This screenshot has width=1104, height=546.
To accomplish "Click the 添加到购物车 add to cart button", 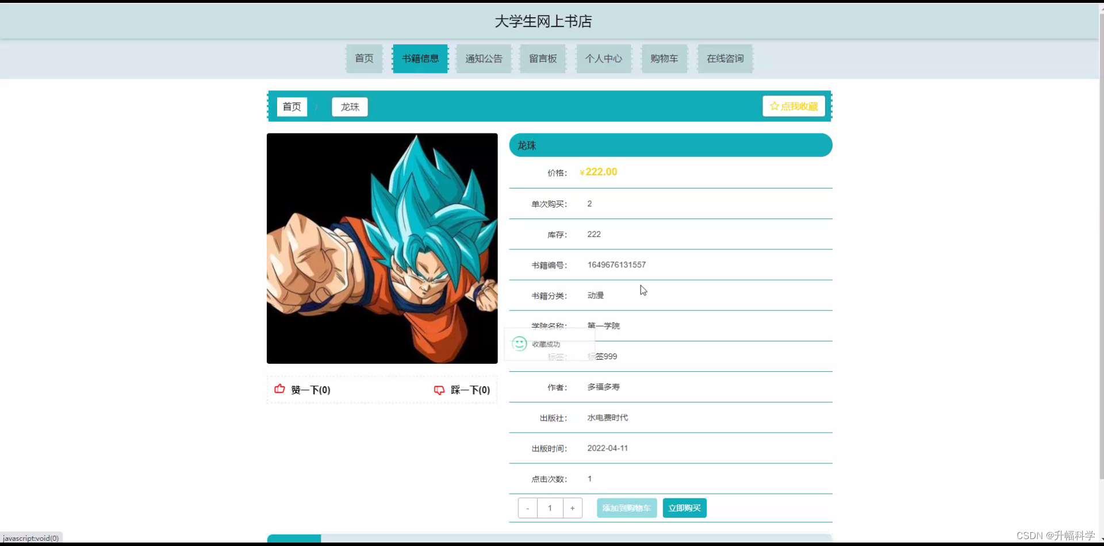I will (626, 507).
